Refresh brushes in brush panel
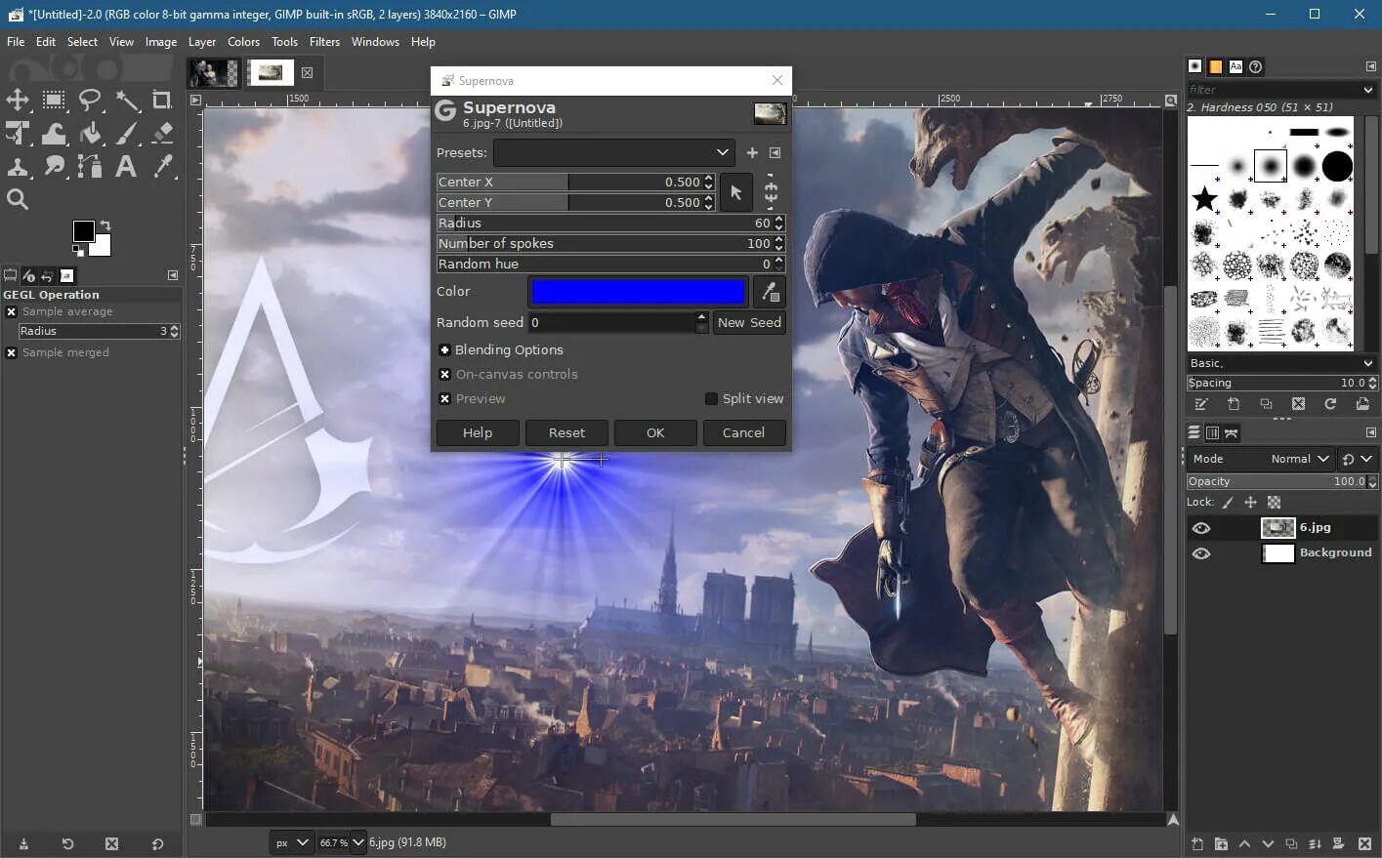The height and width of the screenshot is (858, 1382). tap(1330, 404)
